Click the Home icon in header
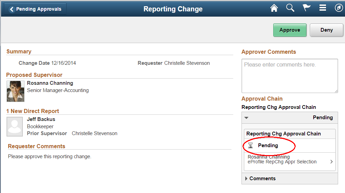The width and height of the screenshot is (345, 193). [x=274, y=8]
